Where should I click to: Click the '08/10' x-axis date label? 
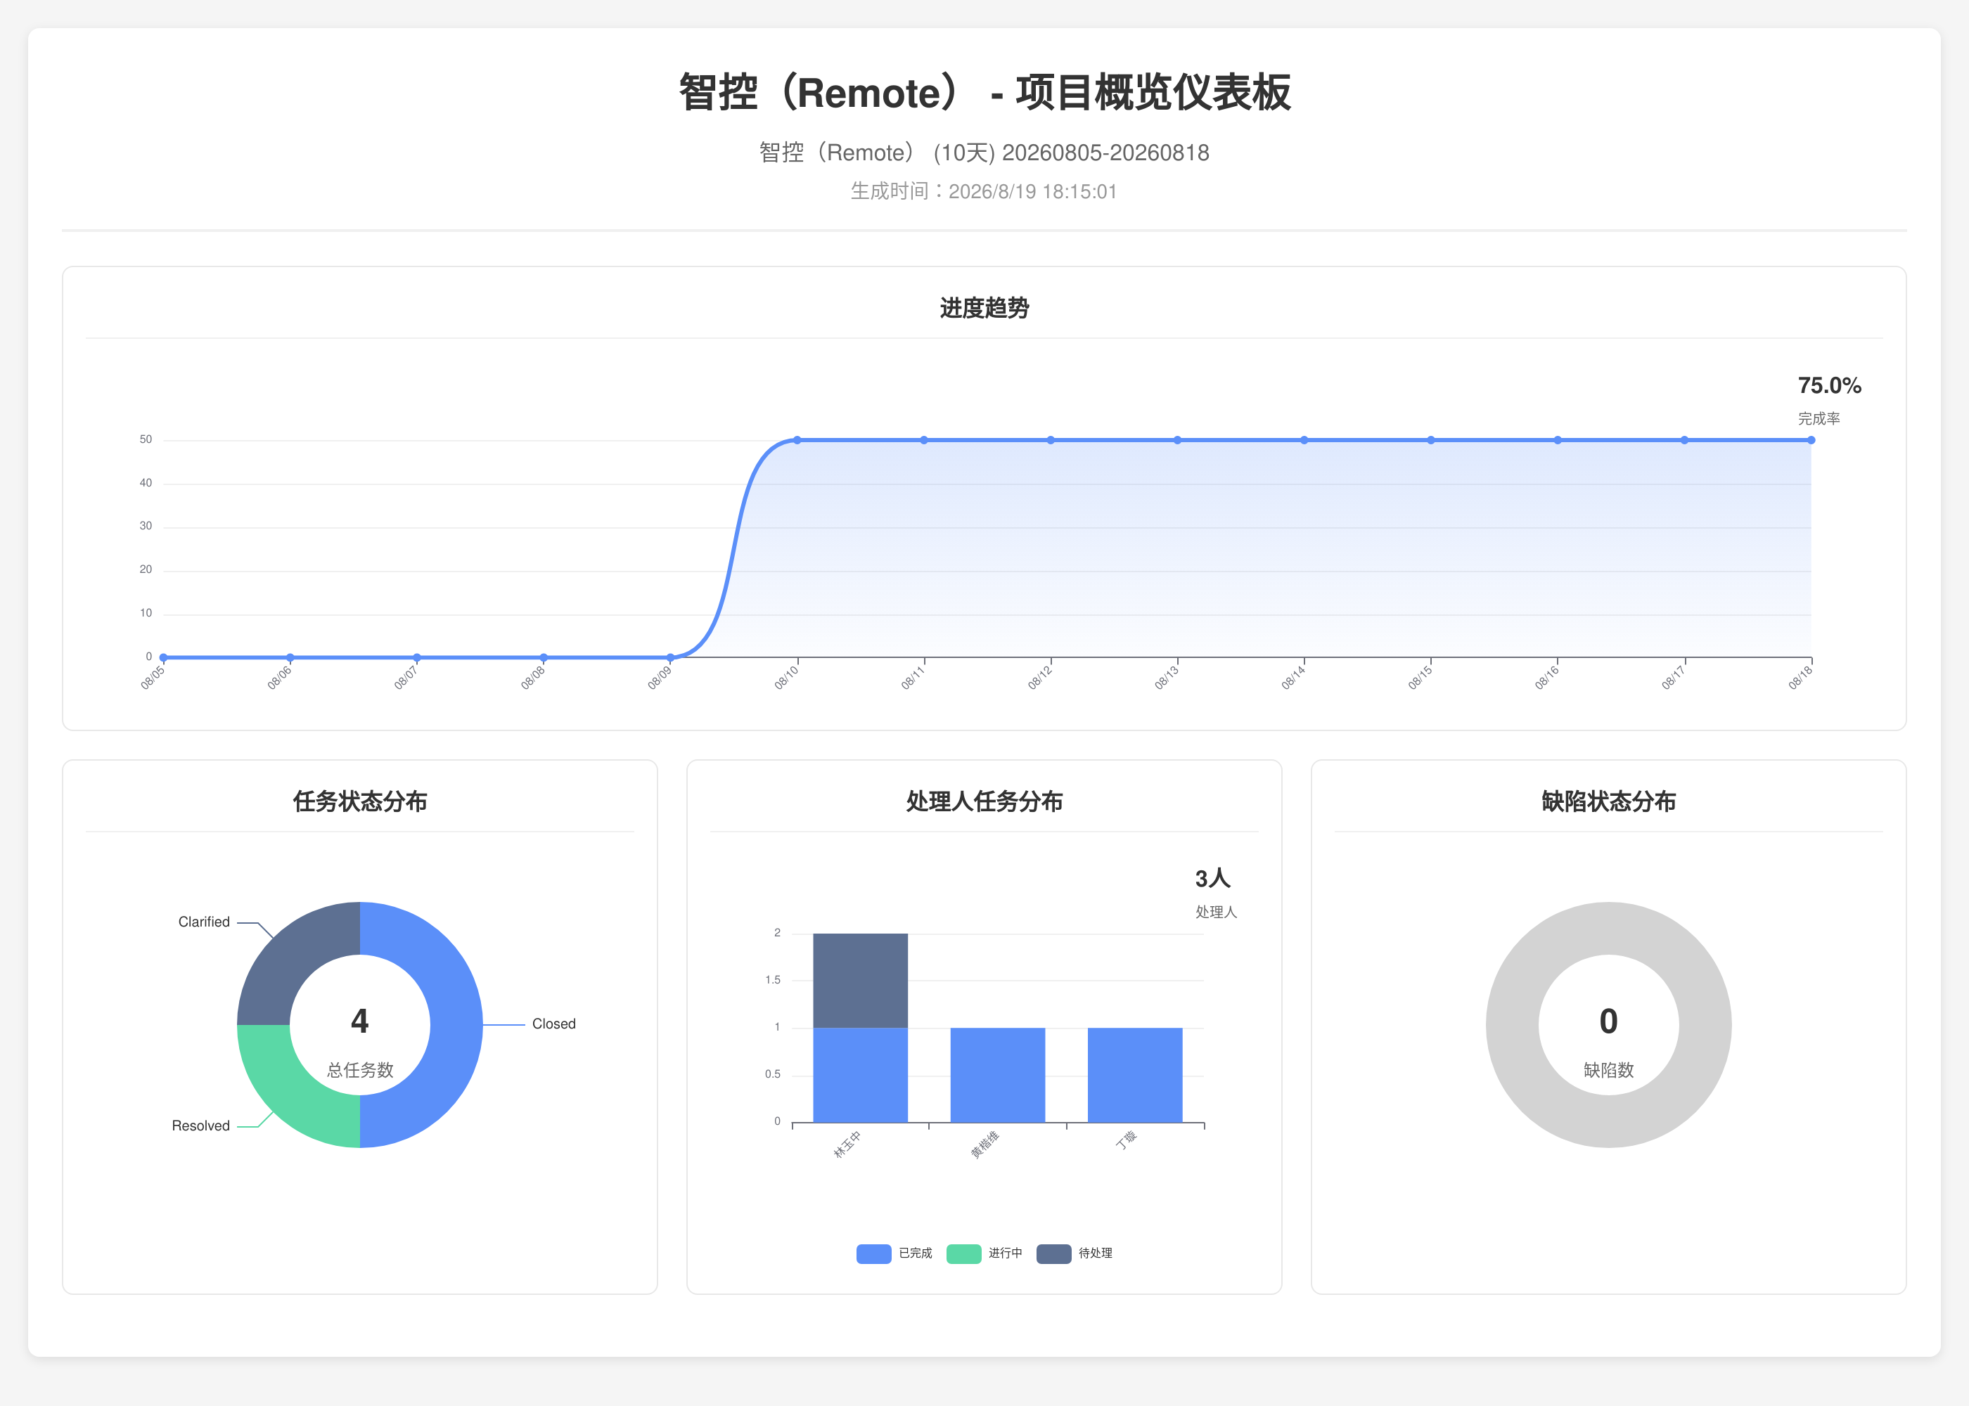coord(786,677)
